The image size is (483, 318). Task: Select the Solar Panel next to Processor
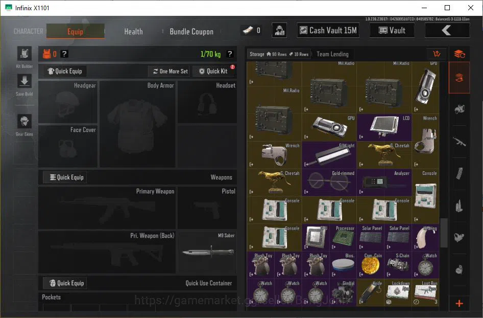pyautogui.click(x=371, y=238)
